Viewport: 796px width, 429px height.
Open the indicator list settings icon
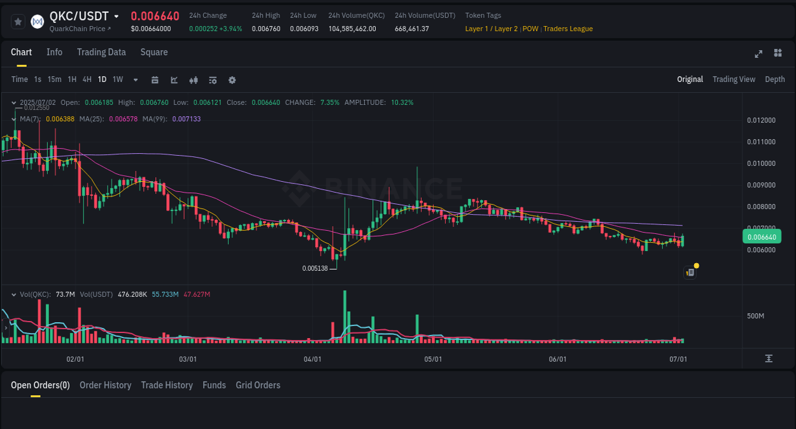coord(212,80)
